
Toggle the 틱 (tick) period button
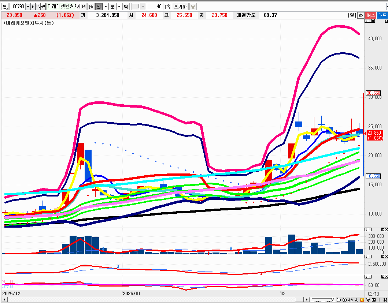126,7
